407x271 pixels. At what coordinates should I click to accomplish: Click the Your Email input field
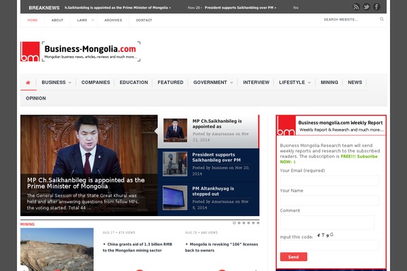pyautogui.click(x=330, y=181)
